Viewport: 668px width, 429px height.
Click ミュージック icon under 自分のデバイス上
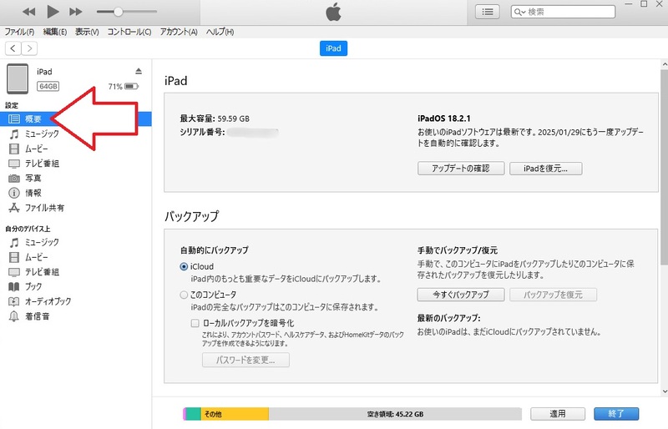(14, 242)
